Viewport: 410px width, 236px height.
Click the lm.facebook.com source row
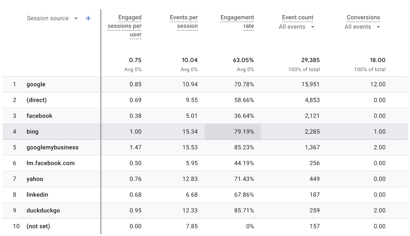point(50,163)
